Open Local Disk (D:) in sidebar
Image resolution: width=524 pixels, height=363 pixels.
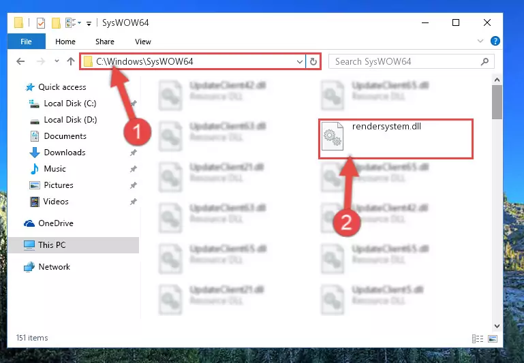70,120
